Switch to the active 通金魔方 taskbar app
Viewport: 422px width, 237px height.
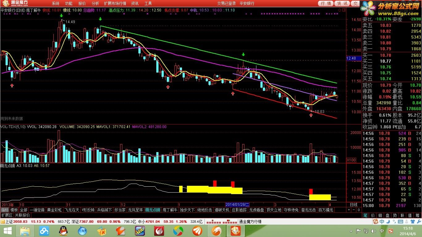point(235,231)
